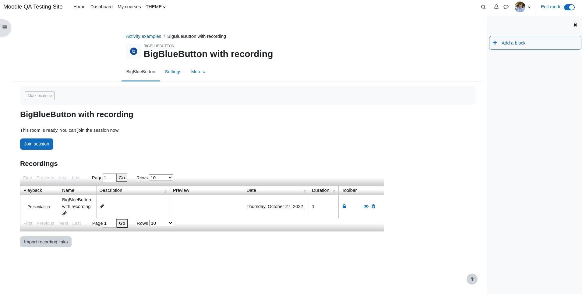Screen dimensions: 582x294
Task: Go to Home in navigation
Action: click(x=79, y=7)
